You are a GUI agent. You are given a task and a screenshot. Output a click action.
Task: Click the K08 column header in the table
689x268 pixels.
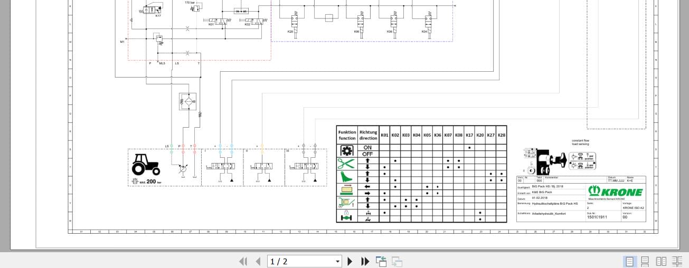[x=458, y=135]
